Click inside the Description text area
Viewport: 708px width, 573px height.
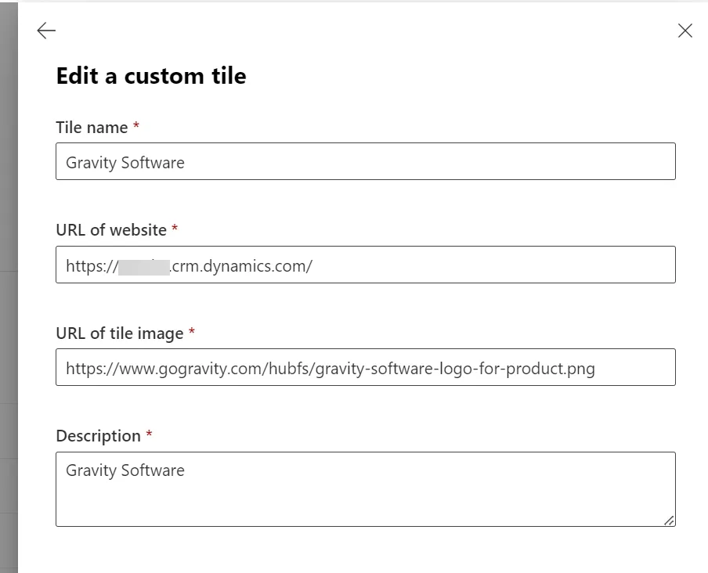[x=365, y=489]
